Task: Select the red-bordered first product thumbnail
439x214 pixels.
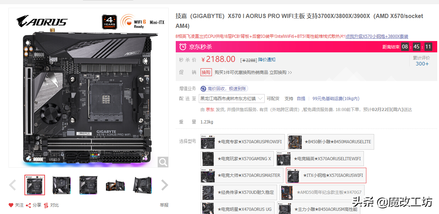Action: coord(35,185)
